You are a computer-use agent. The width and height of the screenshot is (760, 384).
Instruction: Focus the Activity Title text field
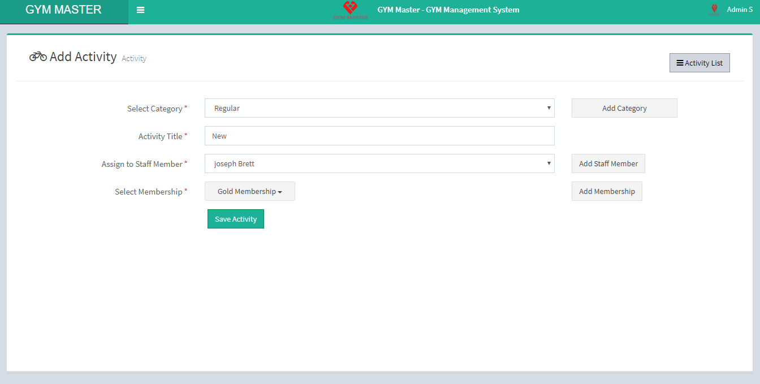pos(379,136)
